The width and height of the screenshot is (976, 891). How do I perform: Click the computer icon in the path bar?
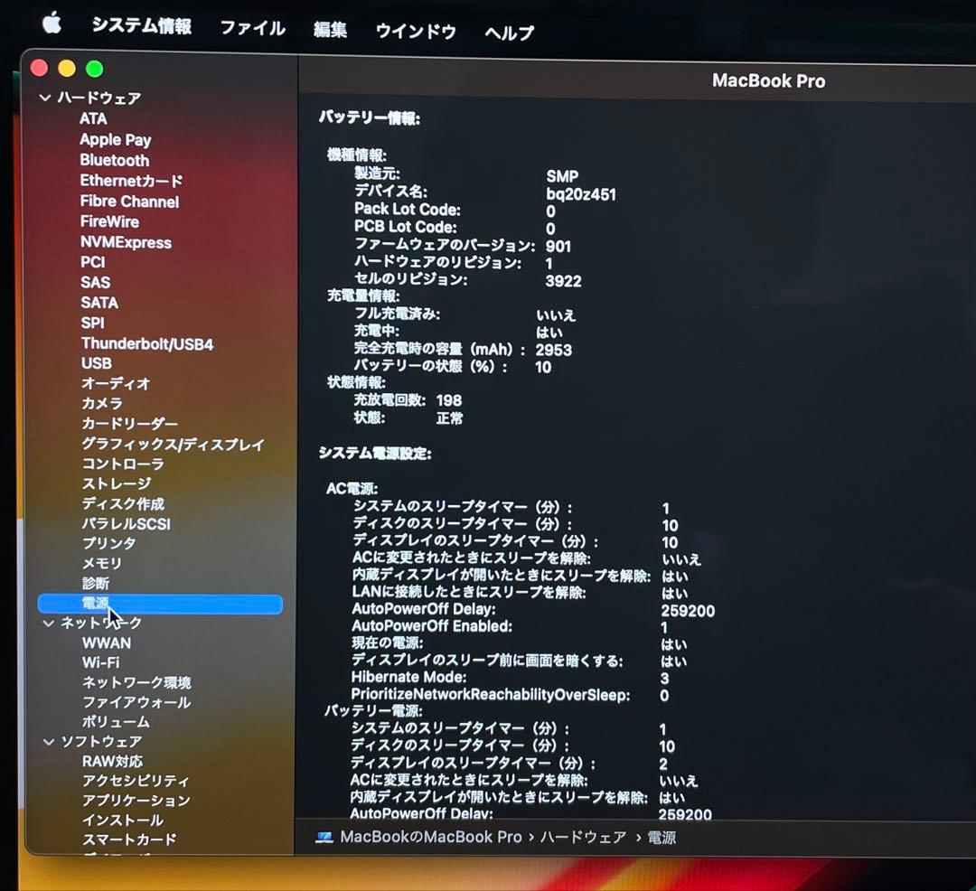click(x=324, y=838)
